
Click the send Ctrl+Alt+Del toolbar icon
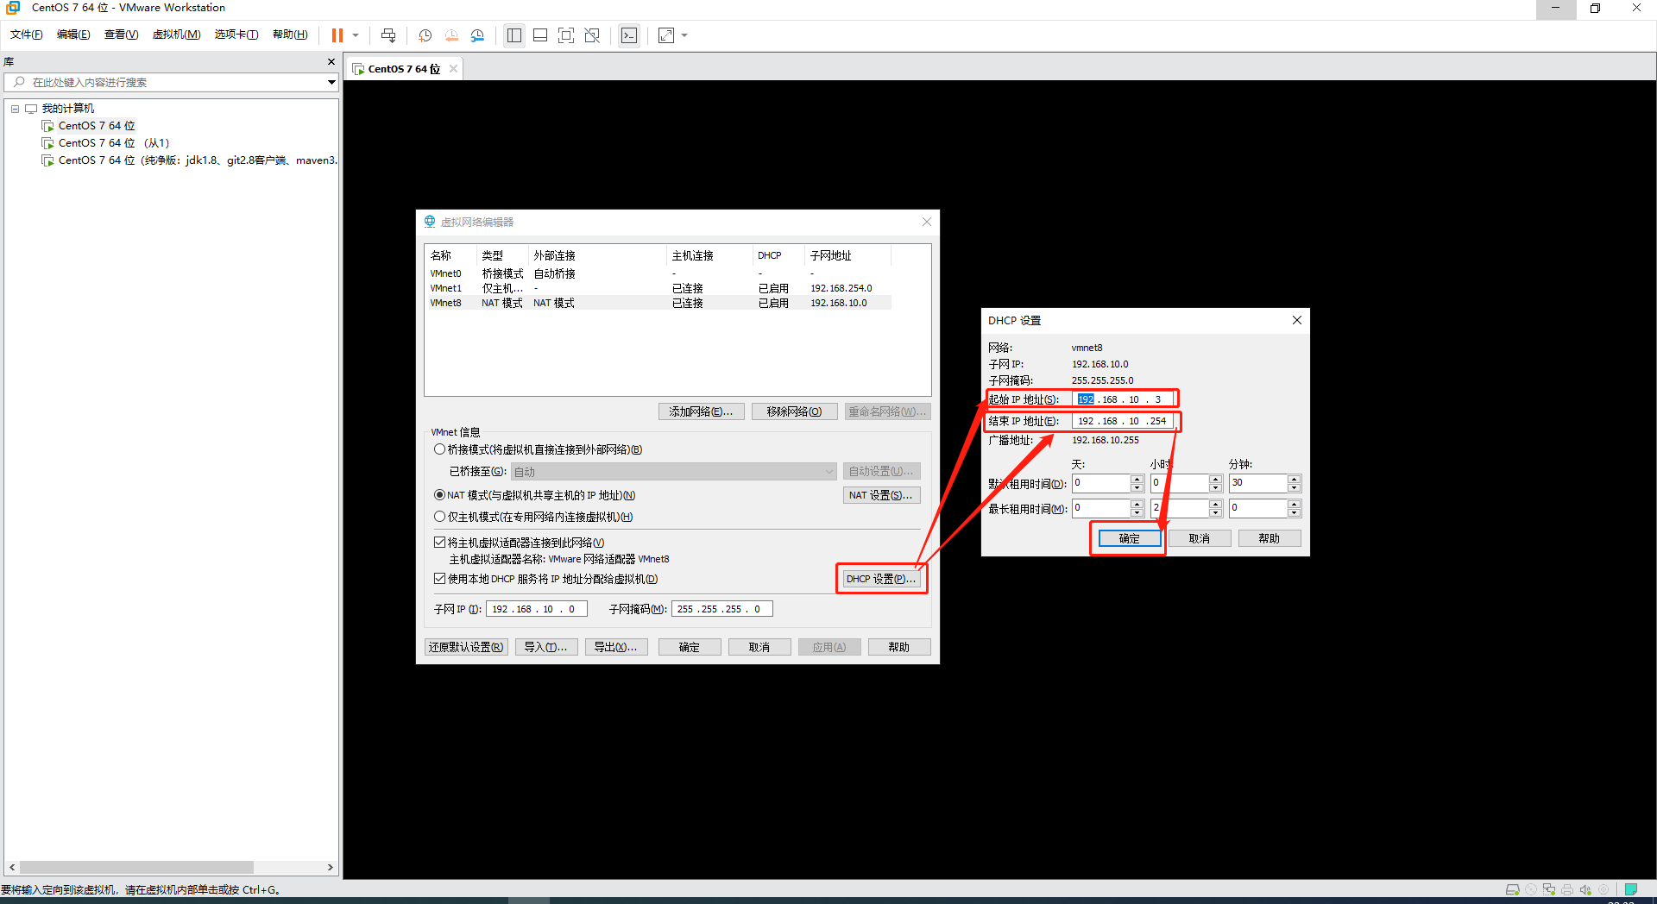(x=388, y=35)
